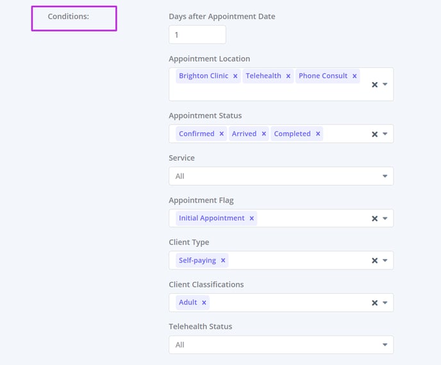Expand the Appointment Location dropdown arrow
The height and width of the screenshot is (365, 441).
tap(385, 85)
